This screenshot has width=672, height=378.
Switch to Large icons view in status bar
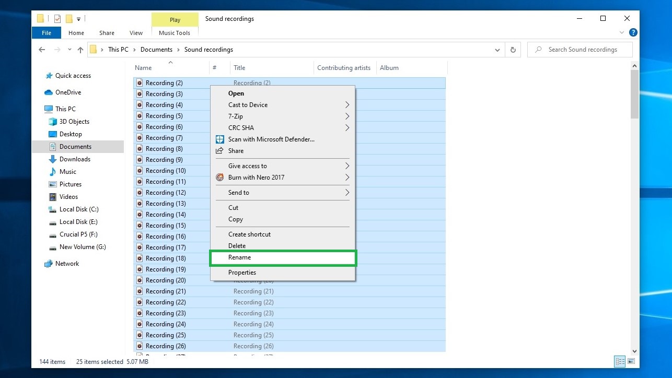631,361
